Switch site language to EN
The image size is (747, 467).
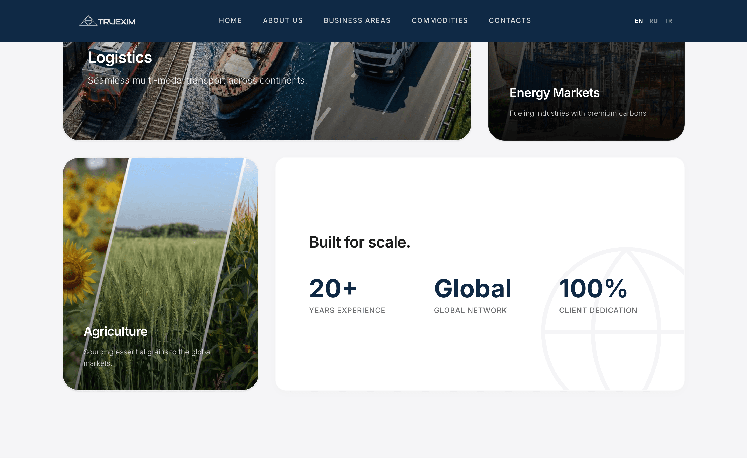coord(638,21)
